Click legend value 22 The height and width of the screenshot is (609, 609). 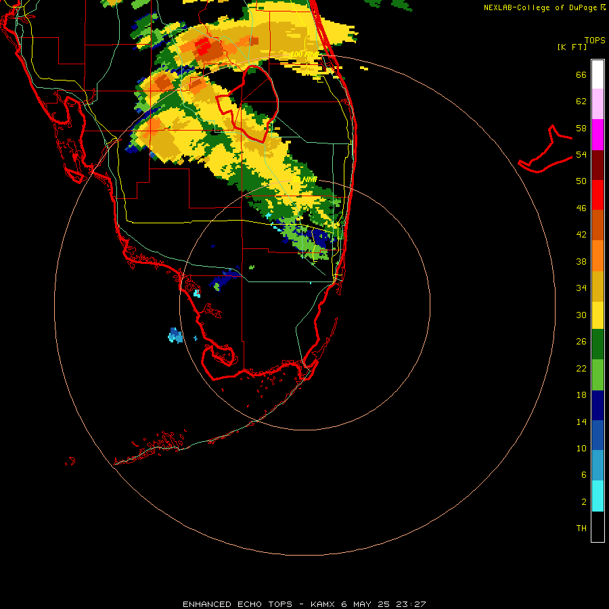(581, 369)
